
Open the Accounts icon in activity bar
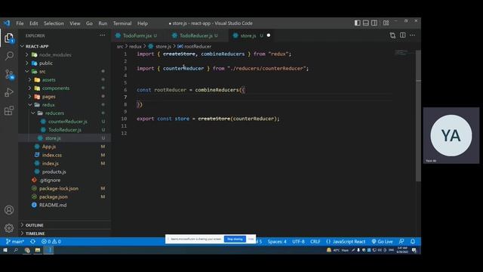[9, 210]
